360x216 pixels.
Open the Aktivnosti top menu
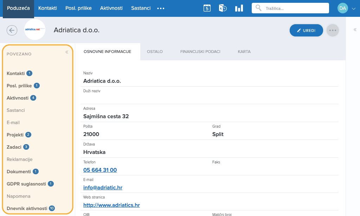point(111,8)
